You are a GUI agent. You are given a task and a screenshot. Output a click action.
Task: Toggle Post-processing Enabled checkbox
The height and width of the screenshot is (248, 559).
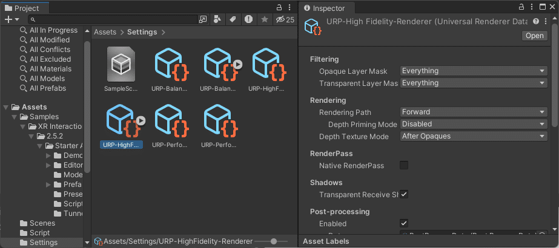coord(404,223)
